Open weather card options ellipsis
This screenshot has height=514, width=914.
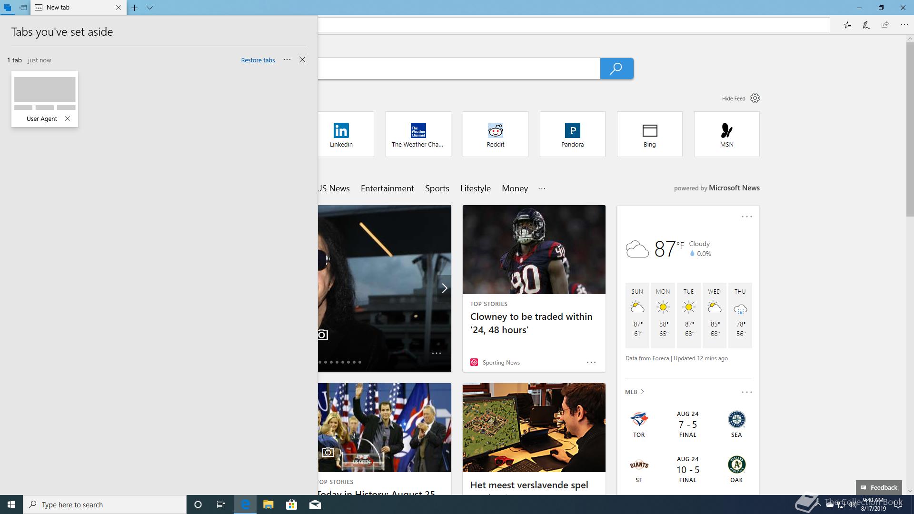click(746, 217)
